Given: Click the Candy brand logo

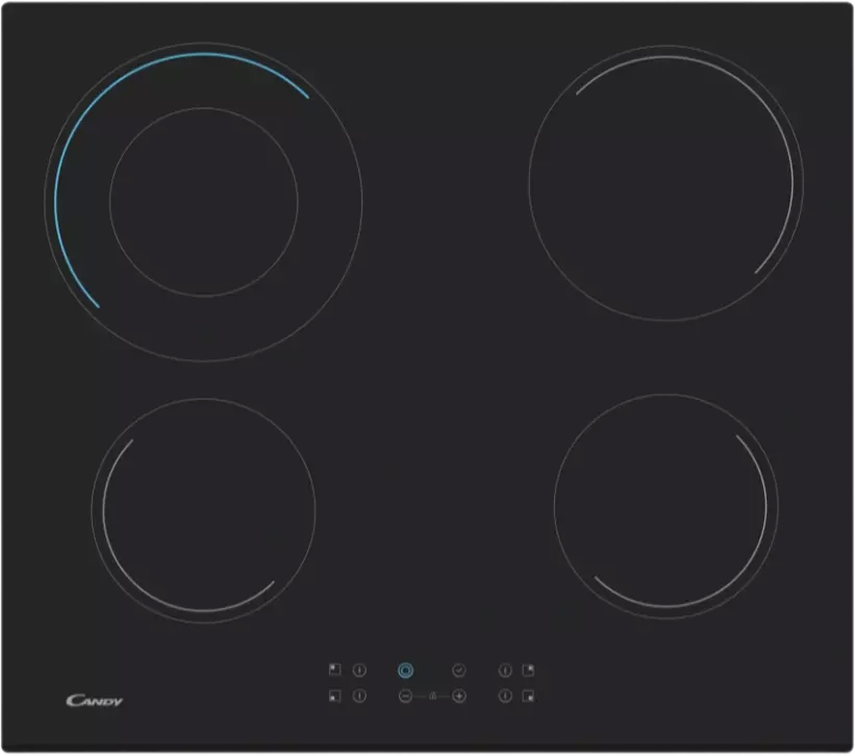Looking at the screenshot, I should pos(94,701).
